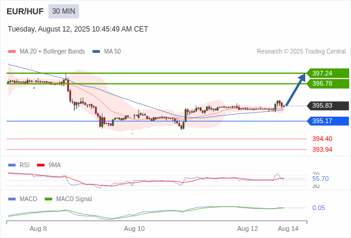This screenshot has width=351, height=238.
Task: Click the 395.17 pivot price label
Action: coord(328,121)
